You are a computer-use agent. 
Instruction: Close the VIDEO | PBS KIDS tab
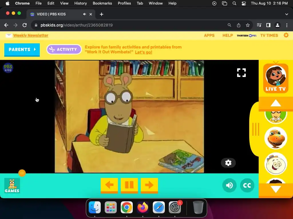tap(91, 14)
